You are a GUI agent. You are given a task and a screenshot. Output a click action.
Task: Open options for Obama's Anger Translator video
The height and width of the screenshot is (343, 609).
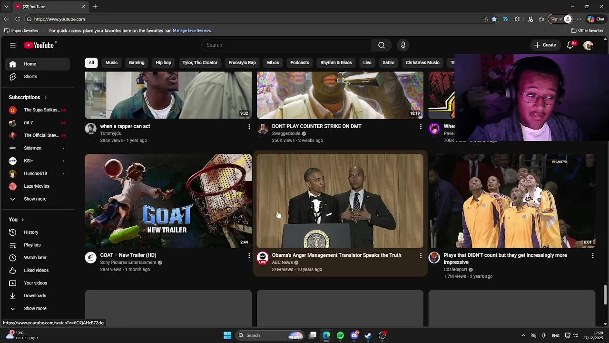point(421,256)
